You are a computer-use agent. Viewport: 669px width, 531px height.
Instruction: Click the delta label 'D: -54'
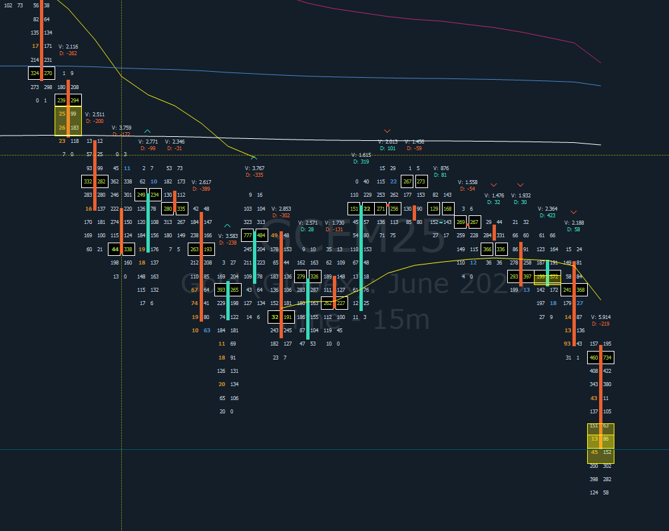(467, 189)
